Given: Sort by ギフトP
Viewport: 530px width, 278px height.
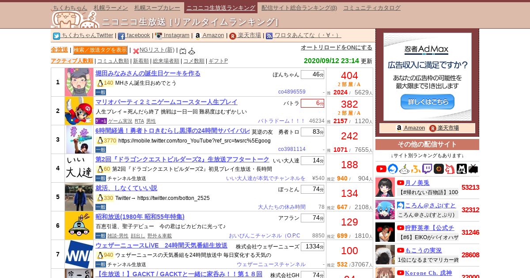Looking at the screenshot, I should [218, 61].
